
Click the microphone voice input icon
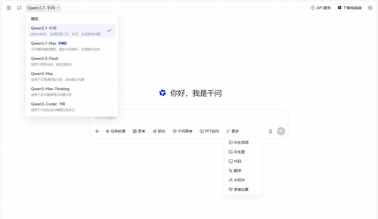click(x=270, y=131)
